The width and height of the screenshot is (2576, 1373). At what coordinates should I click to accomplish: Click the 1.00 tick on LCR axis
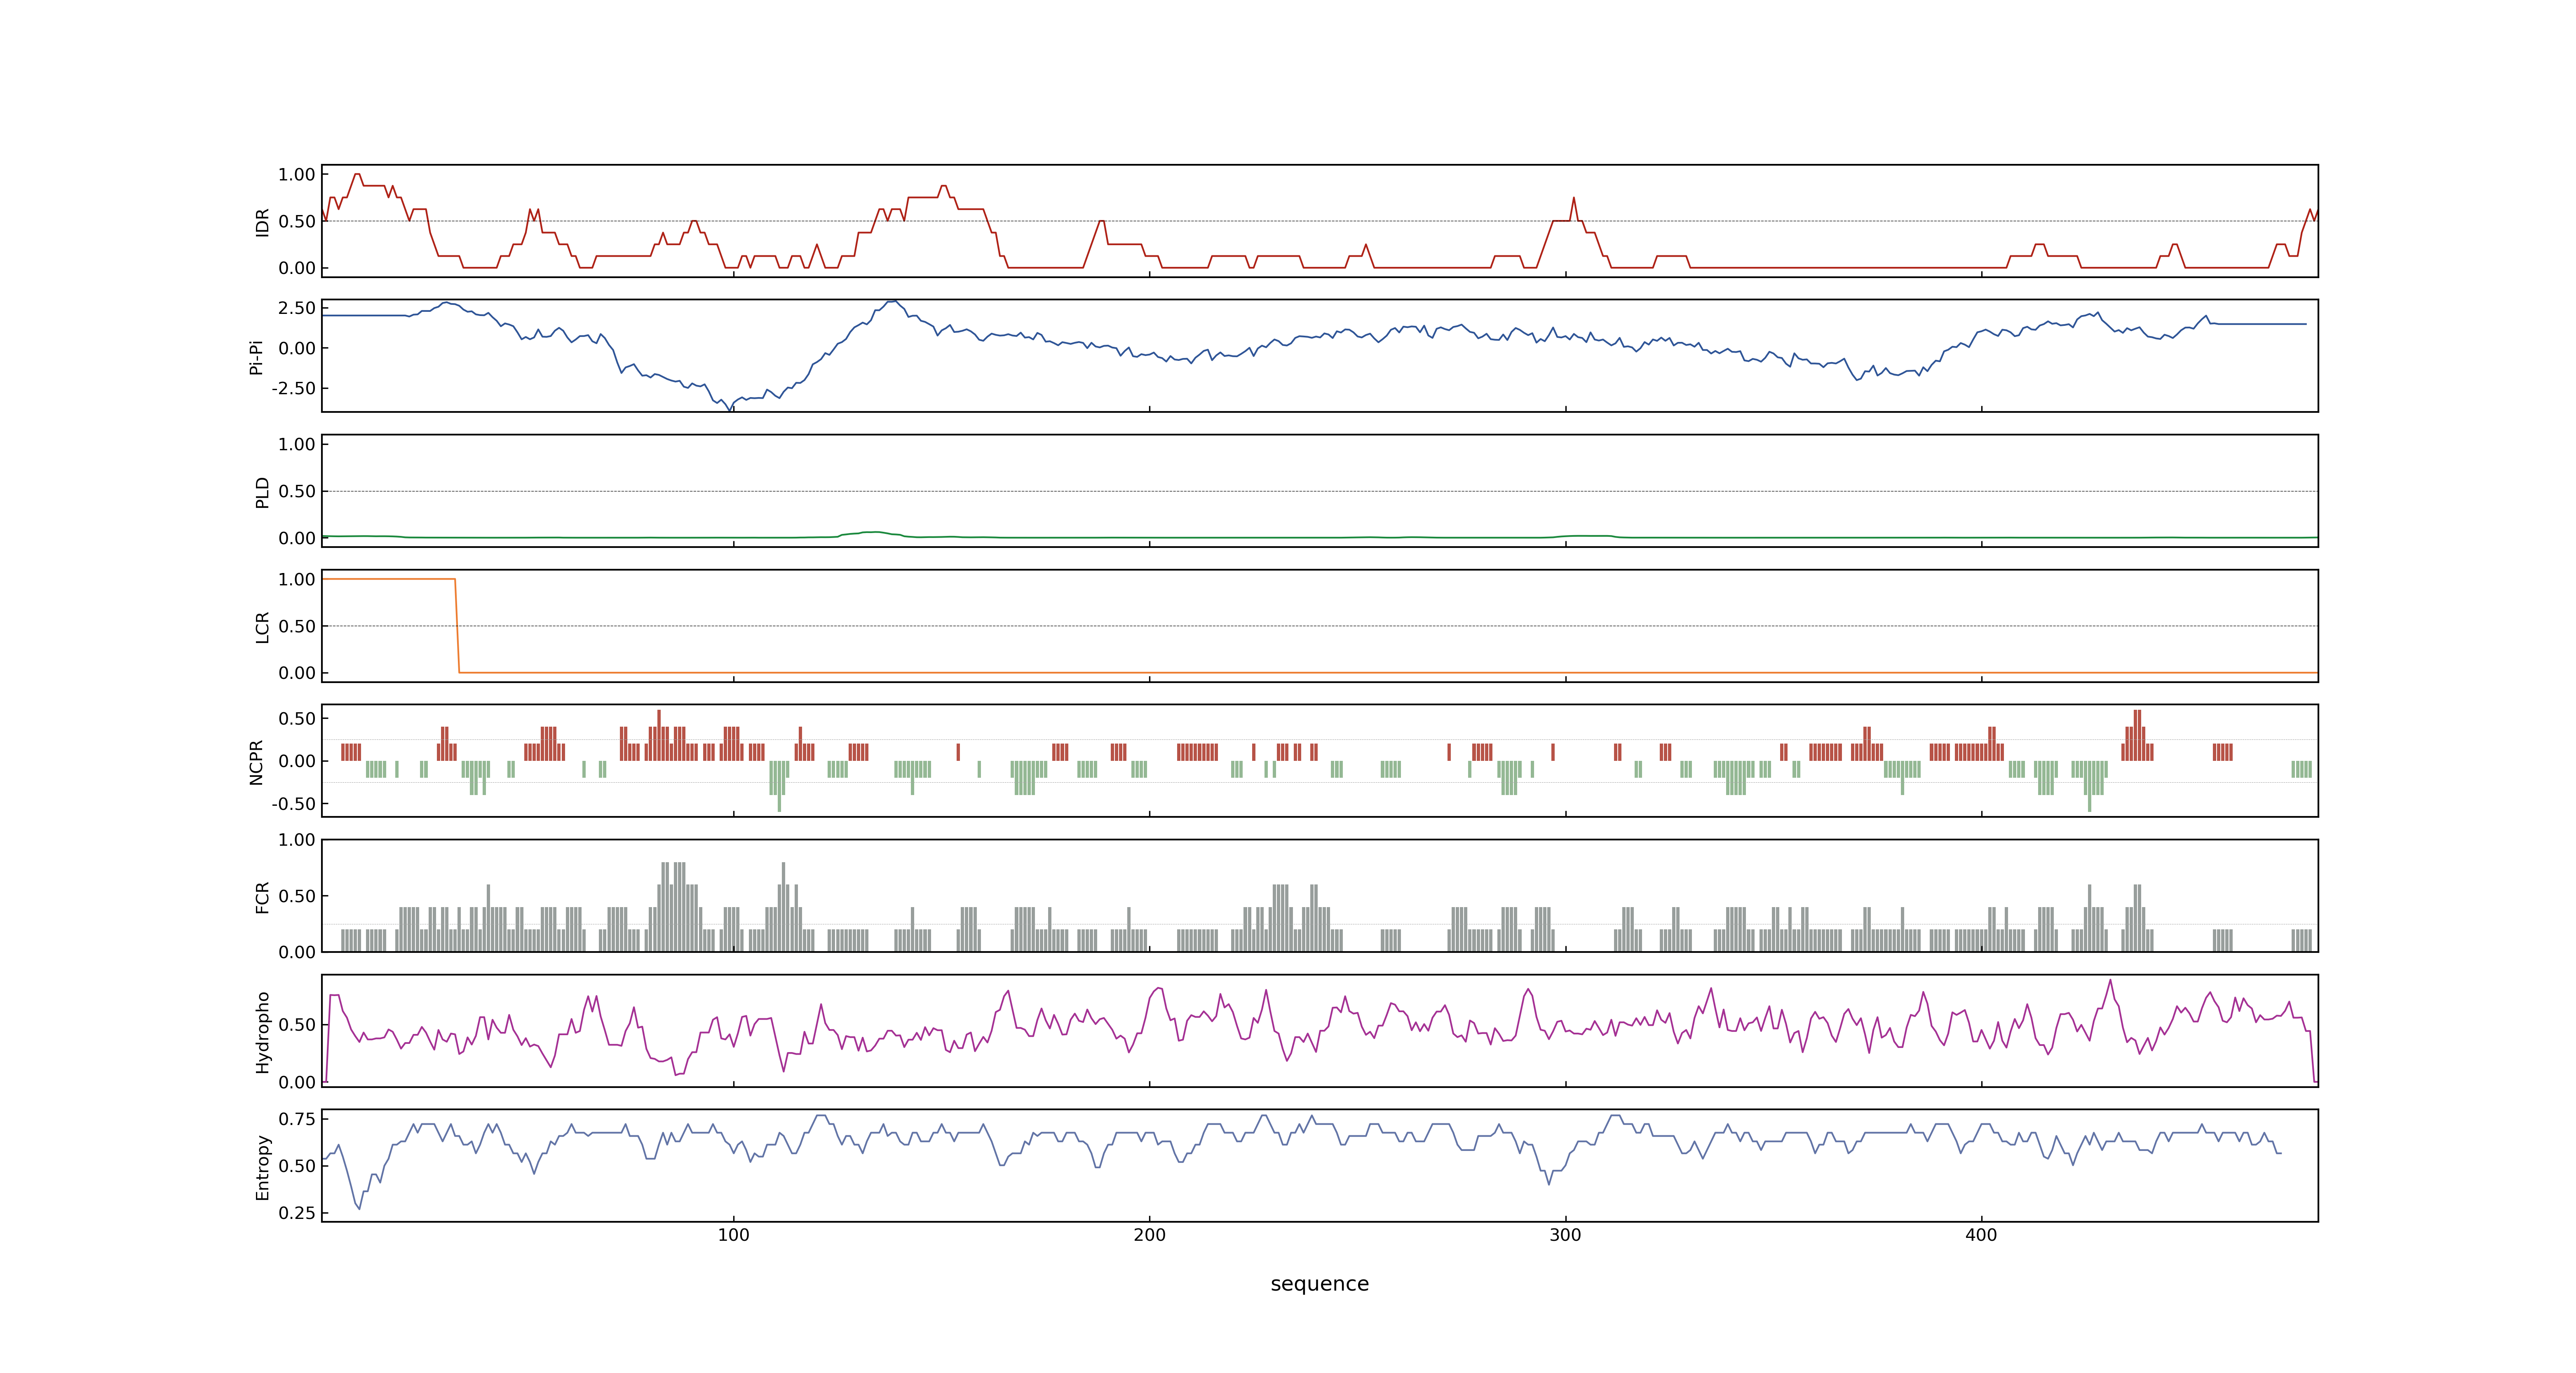297,580
